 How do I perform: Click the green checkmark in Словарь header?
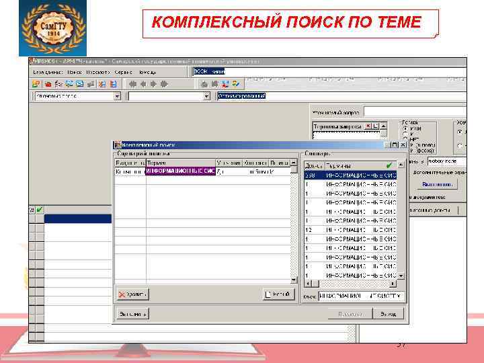tap(389, 165)
